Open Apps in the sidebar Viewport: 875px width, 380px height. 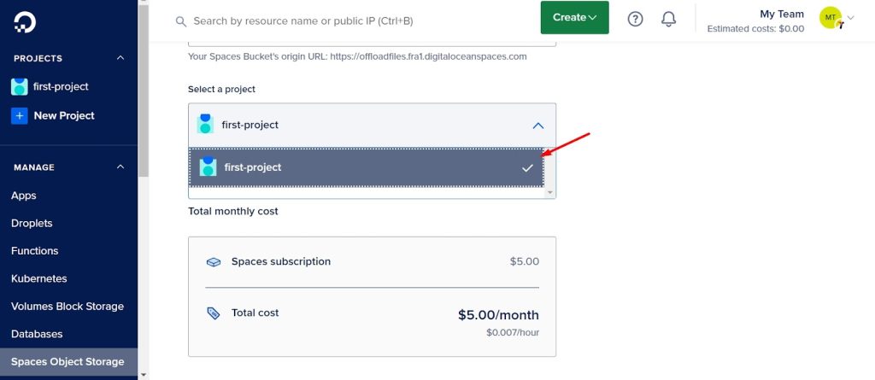23,196
